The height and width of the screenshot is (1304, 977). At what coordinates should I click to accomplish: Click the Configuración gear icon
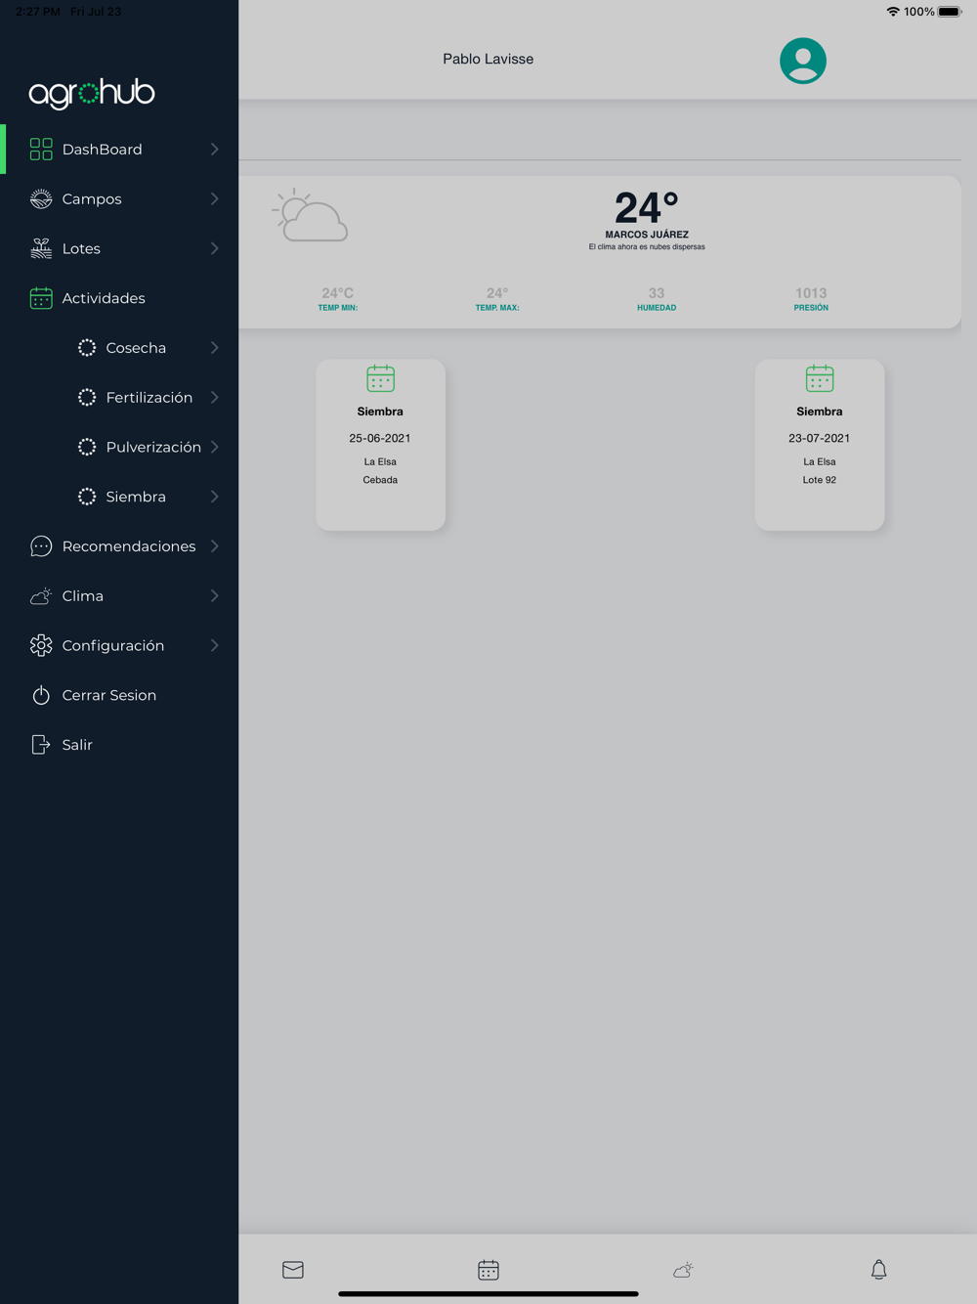click(x=41, y=645)
